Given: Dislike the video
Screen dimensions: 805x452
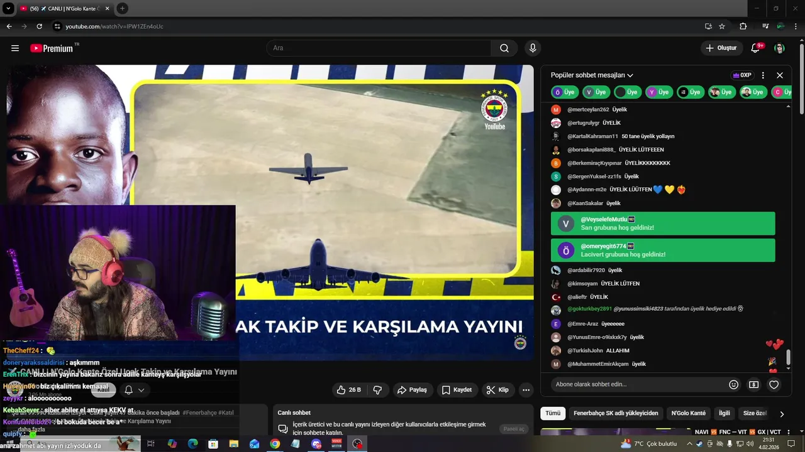Looking at the screenshot, I should (377, 390).
